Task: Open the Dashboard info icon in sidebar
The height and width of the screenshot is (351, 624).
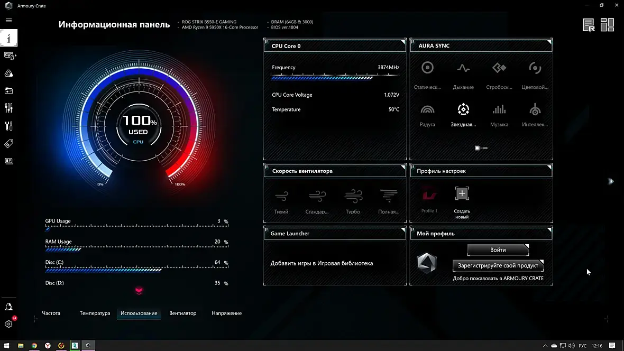Action: click(9, 38)
